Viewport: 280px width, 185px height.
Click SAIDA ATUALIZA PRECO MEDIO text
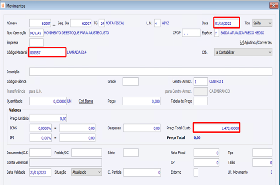tap(242, 33)
